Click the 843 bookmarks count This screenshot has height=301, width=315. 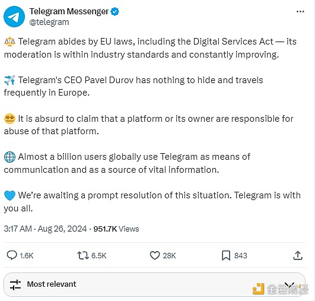coord(241,255)
